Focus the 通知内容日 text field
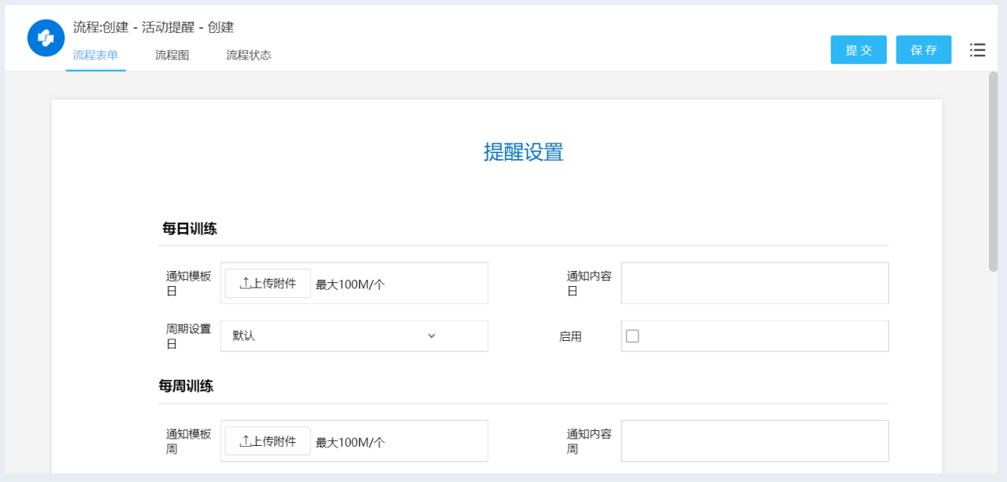Viewport: 1007px width, 482px height. pyautogui.click(x=754, y=283)
